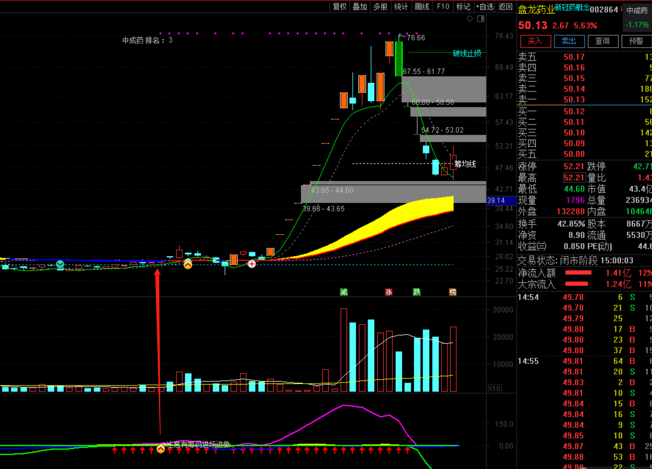Click the red 买入 buy button

(x=535, y=41)
